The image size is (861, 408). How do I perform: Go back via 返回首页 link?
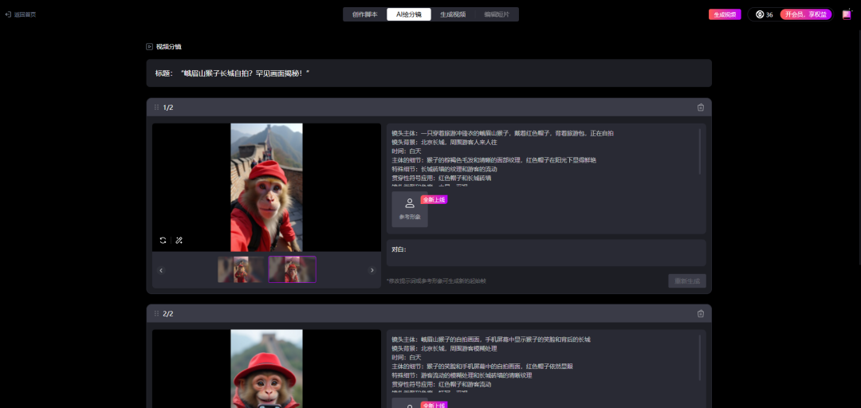pos(20,15)
